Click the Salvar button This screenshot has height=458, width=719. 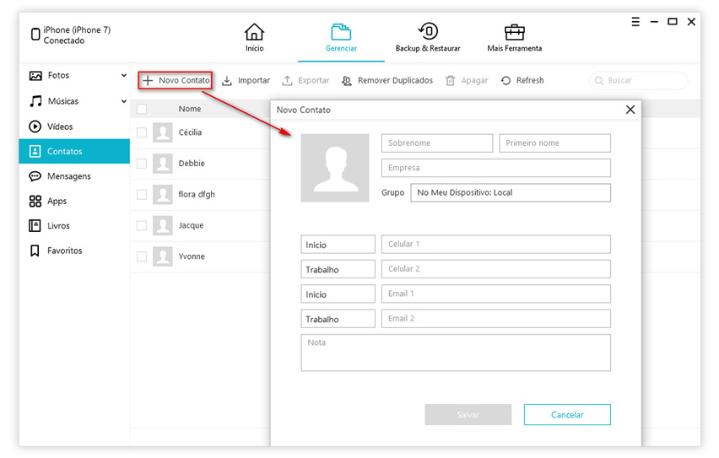(x=468, y=414)
